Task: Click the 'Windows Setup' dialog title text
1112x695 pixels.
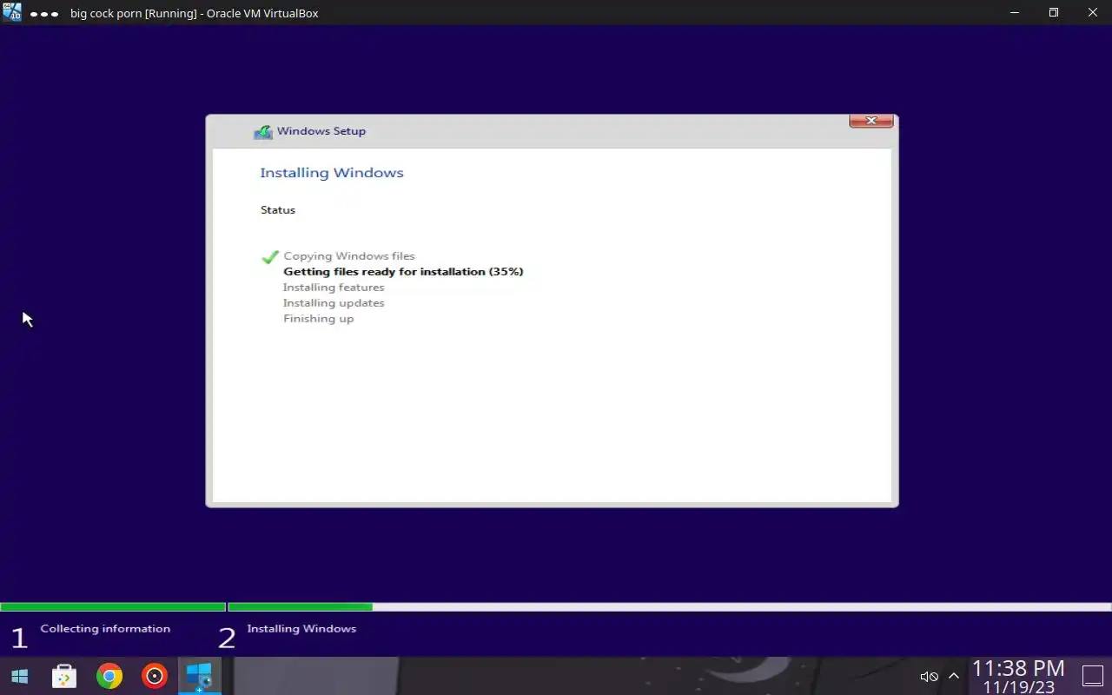Action: pos(321,131)
